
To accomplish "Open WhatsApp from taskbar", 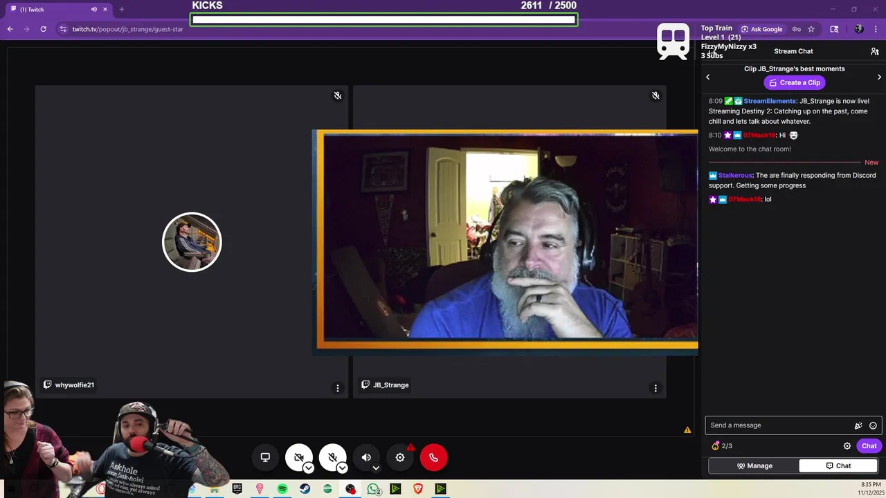I will coord(373,489).
